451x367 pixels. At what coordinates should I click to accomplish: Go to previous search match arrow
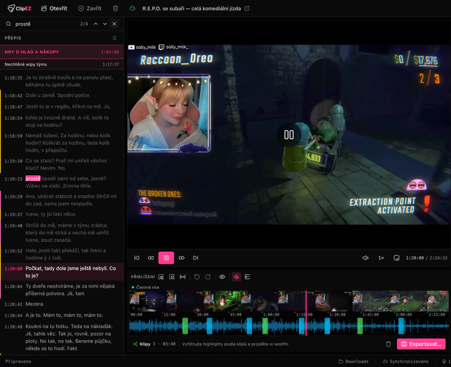pos(95,24)
